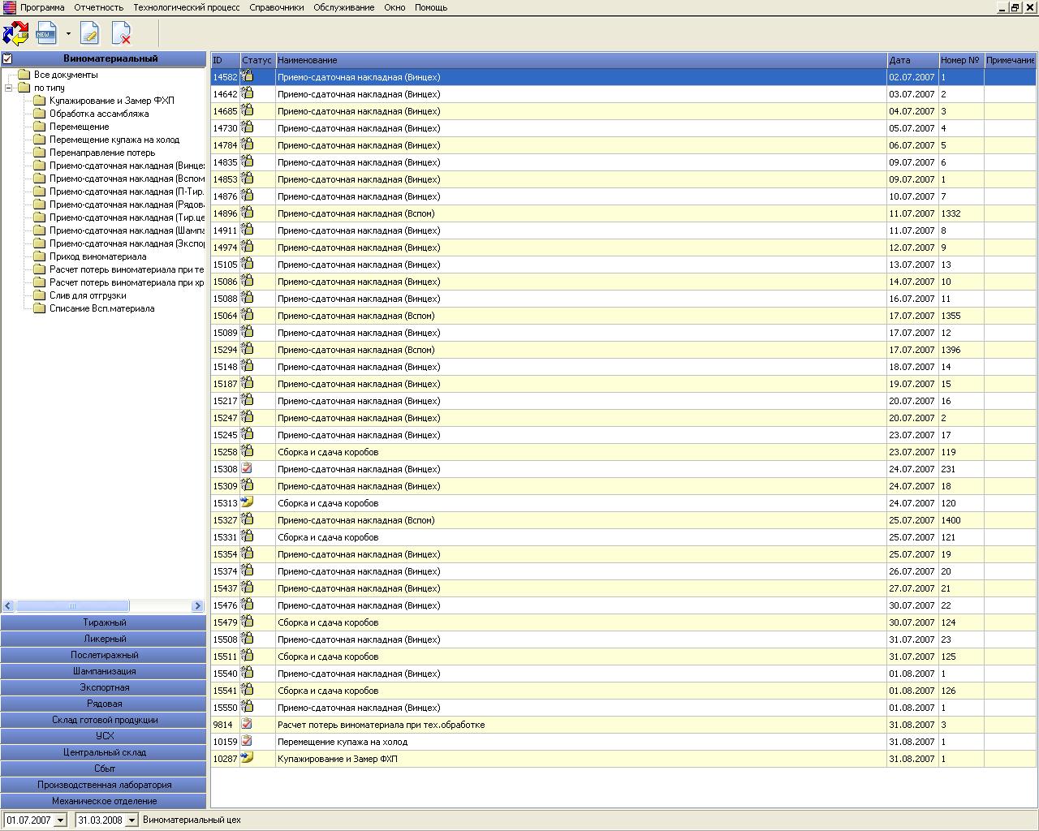1039x831 pixels.
Task: Open the dropdown arrow next to New document
Action: [68, 34]
